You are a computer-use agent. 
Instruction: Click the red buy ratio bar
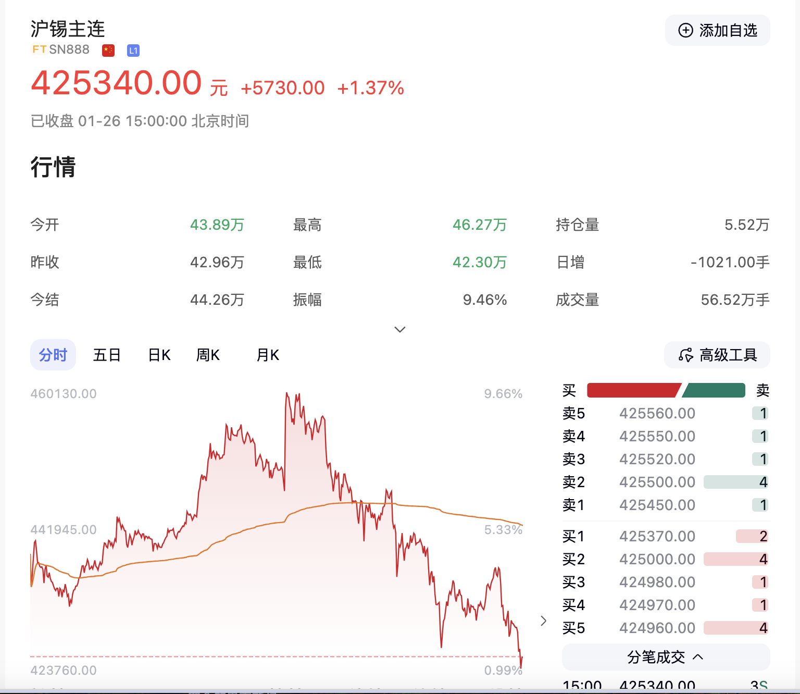[x=632, y=390]
